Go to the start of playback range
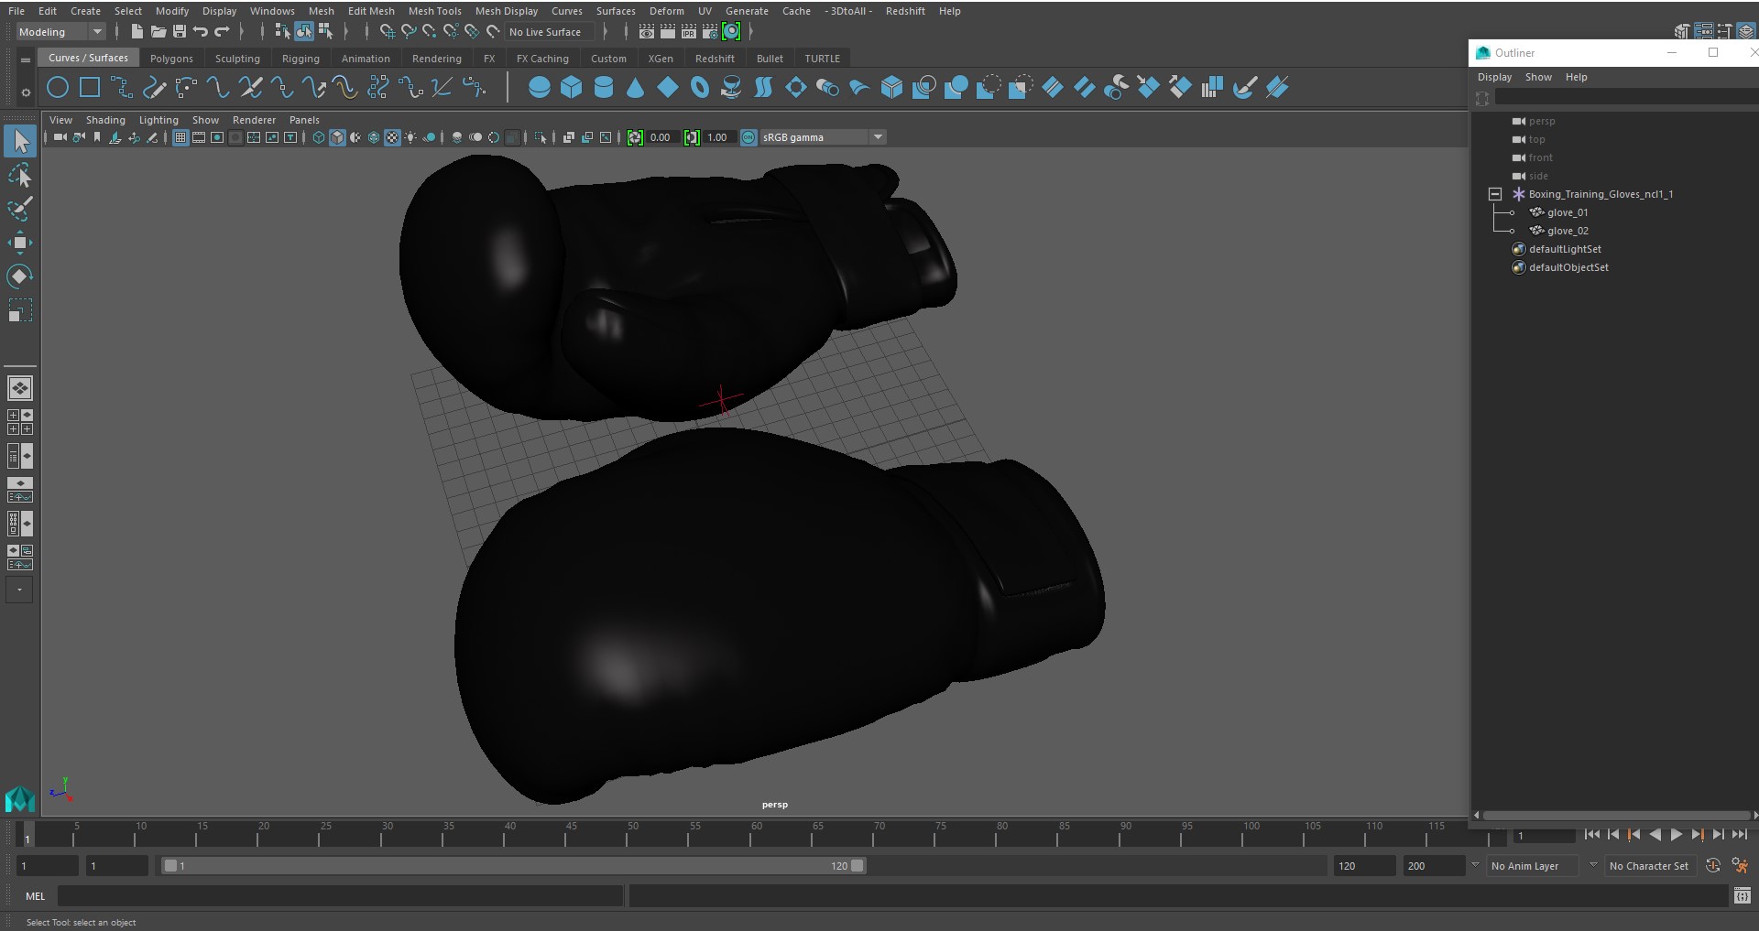Viewport: 1759px width, 931px height. point(1592,835)
